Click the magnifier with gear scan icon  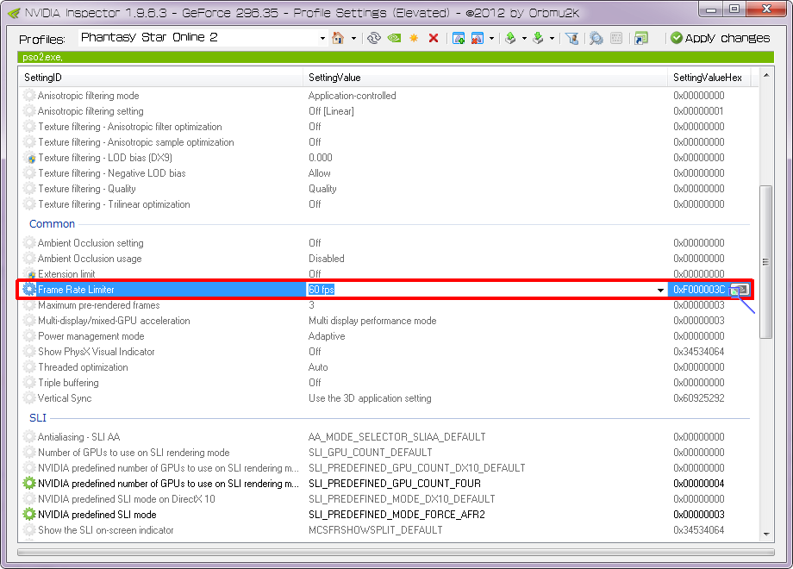[x=596, y=38]
